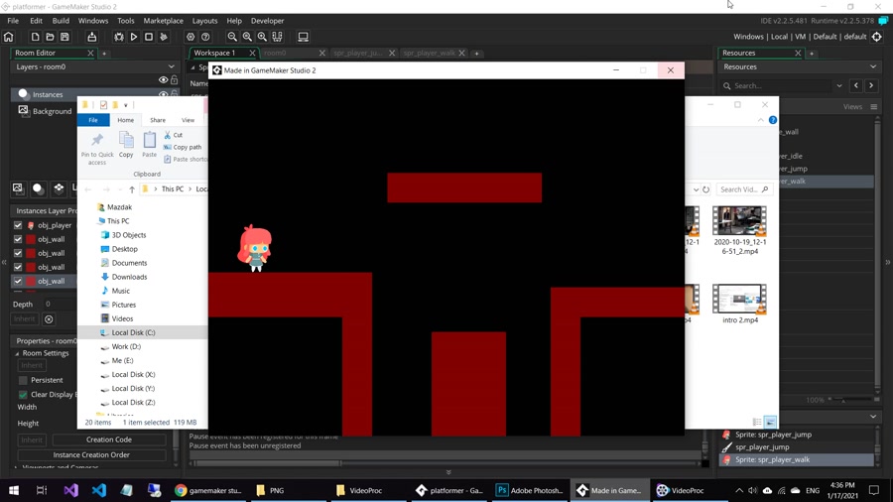Viewport: 893px width, 502px height.
Task: Toggle Clear Display Buffer checkbox
Action: [23, 395]
